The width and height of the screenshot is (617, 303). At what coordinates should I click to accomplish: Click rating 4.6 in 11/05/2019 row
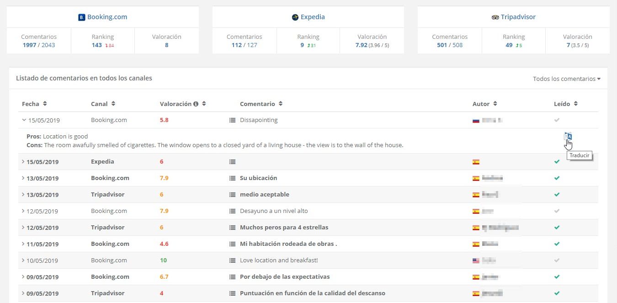point(164,244)
